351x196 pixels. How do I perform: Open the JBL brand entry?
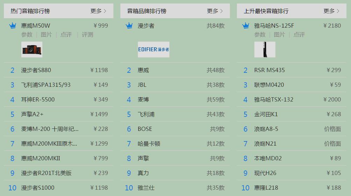[142, 85]
